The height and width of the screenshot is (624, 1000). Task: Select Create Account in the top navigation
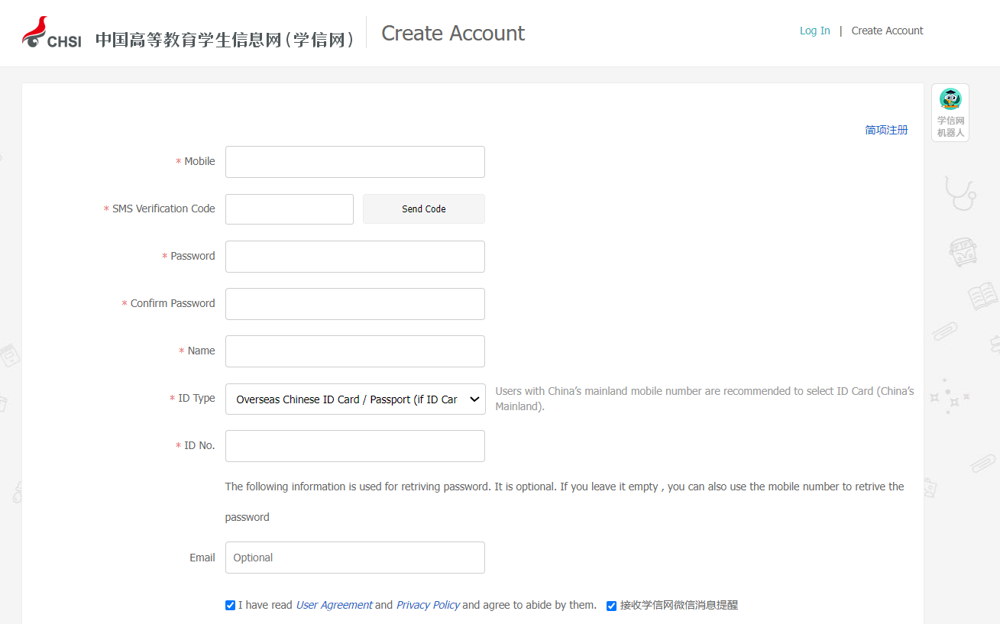point(887,31)
